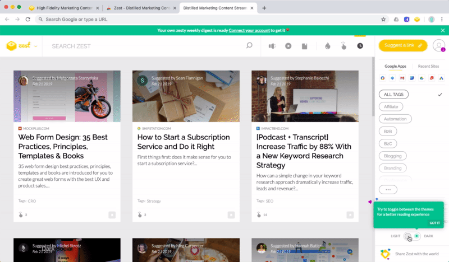Screen dimensions: 449x262
Task: Open the parcel packages article thumbnail
Action: [x=186, y=96]
